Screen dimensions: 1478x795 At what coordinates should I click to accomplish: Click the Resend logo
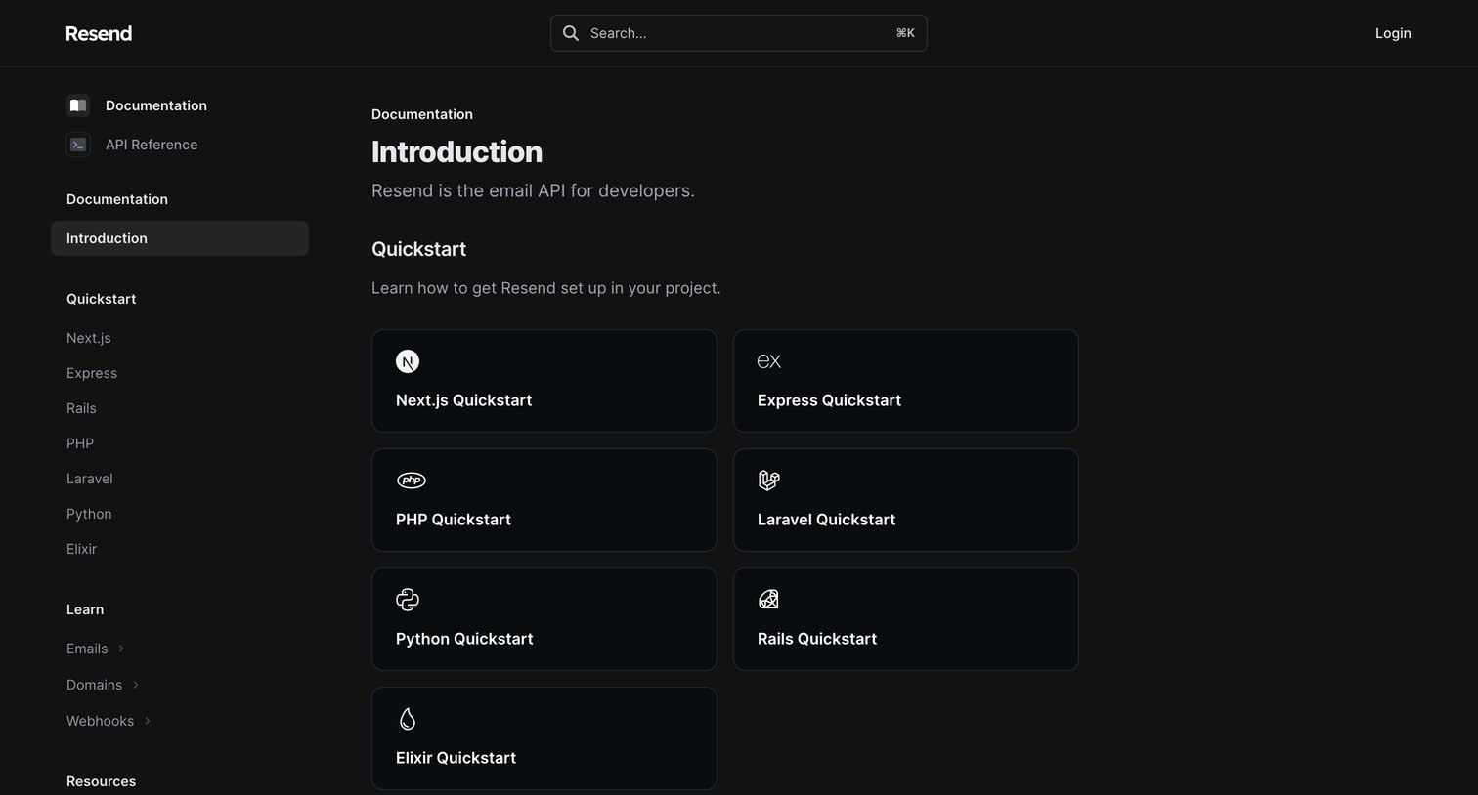click(x=99, y=33)
